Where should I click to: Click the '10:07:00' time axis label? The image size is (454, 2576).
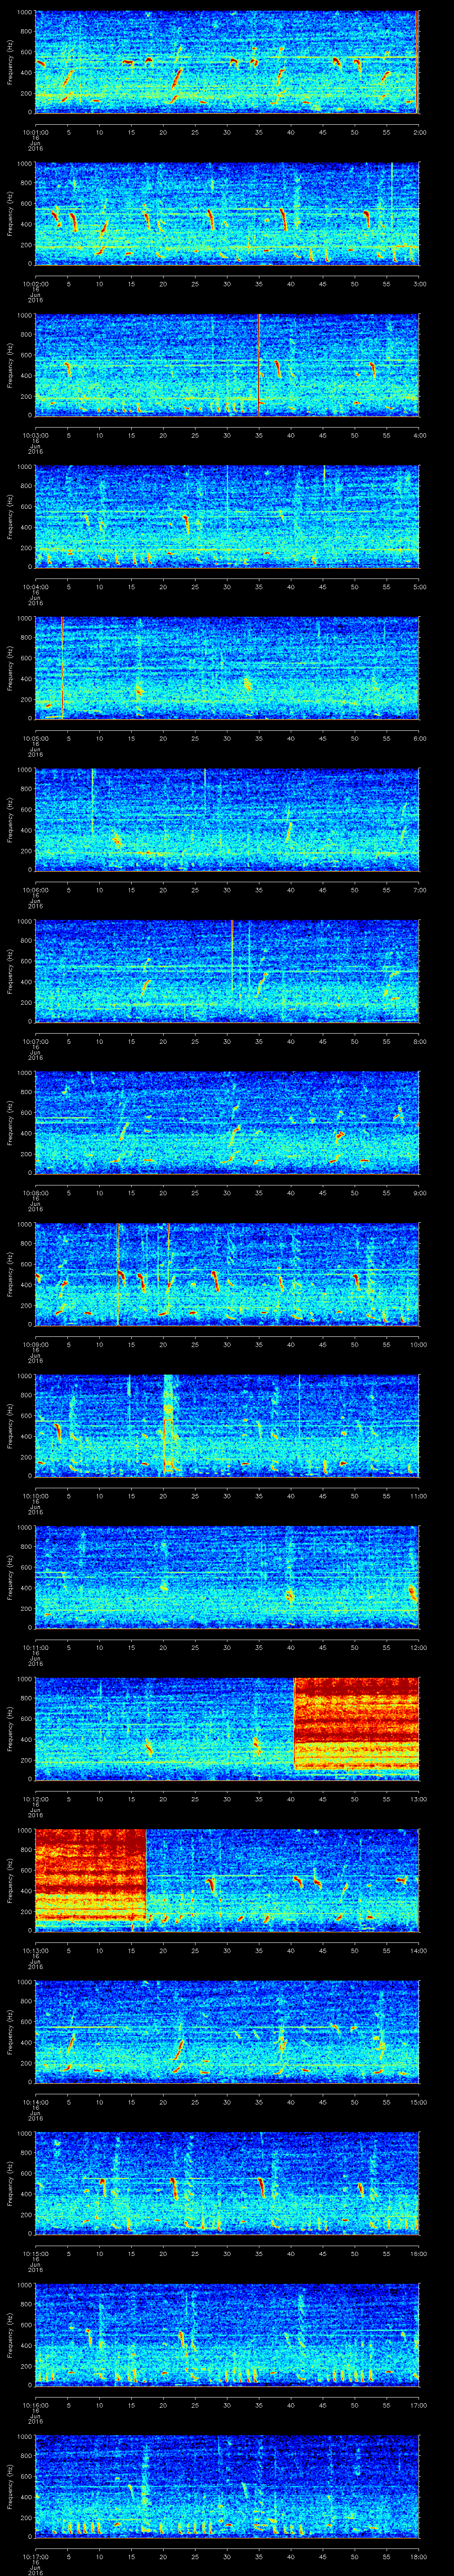(35, 1041)
